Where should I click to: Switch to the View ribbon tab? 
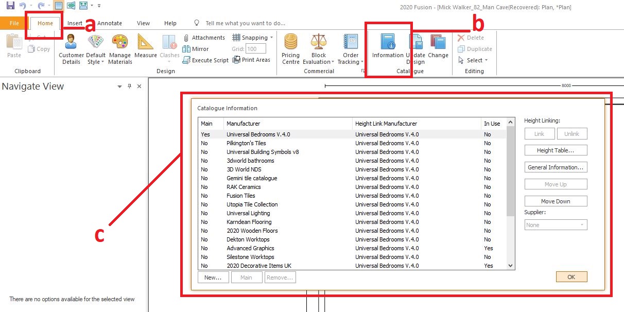[143, 23]
